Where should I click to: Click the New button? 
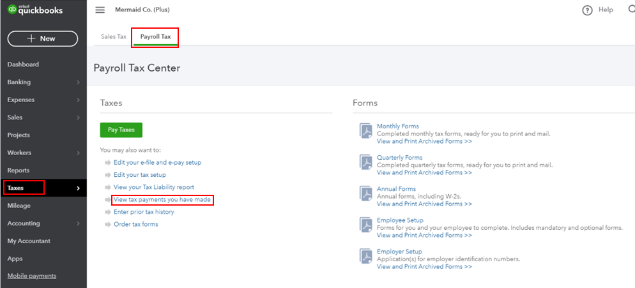click(43, 38)
